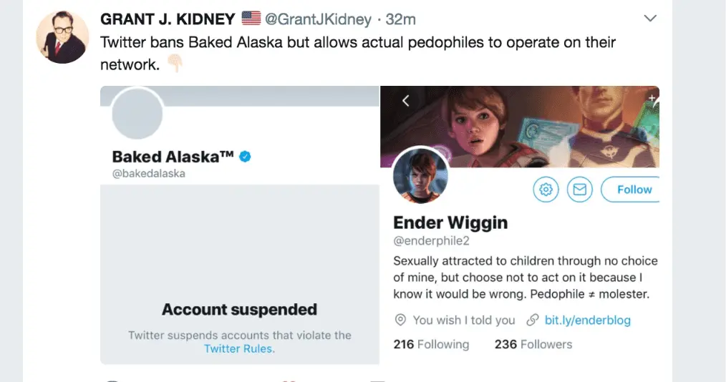Click the location pin icon
The image size is (726, 382).
pos(400,320)
